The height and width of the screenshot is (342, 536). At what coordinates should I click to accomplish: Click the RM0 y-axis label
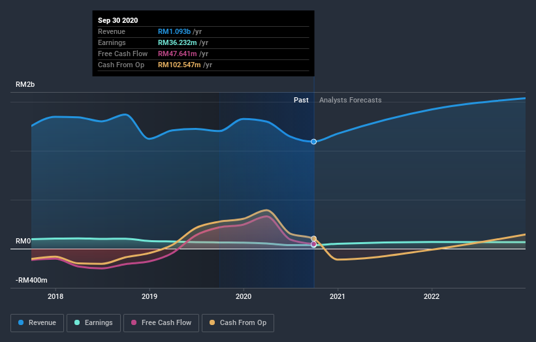coord(24,241)
